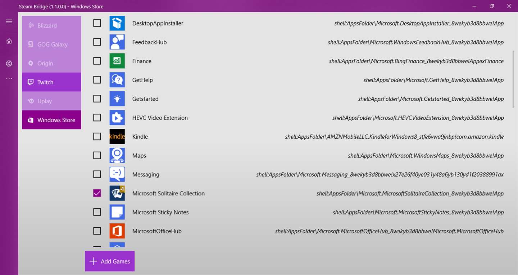Screen dimensions: 518x275
Task: Click the Microsoft Solitaire Collection name
Action: tap(168, 193)
